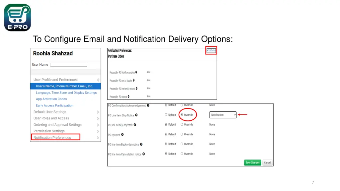
Task: Open Language, Time Zone and Display Settings
Action: 66,93
